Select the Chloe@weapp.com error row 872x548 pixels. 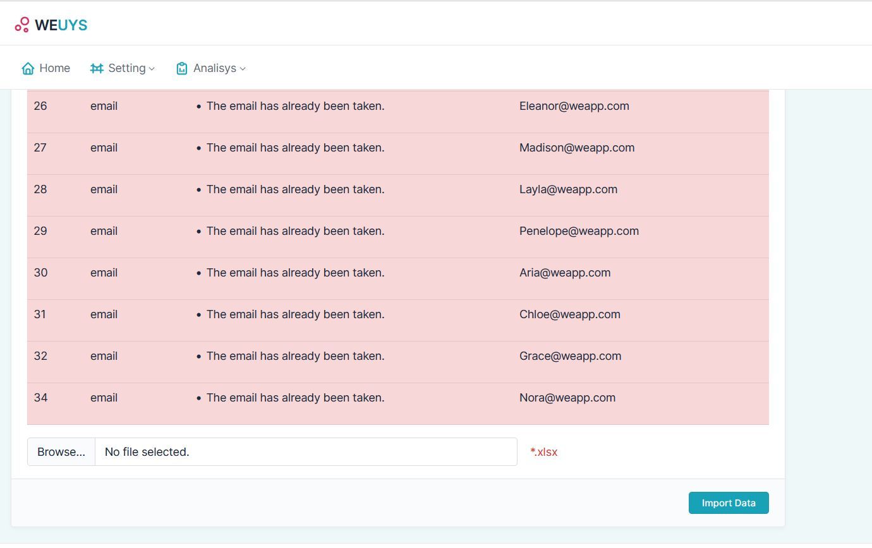[x=398, y=314]
